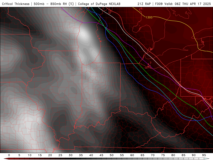213x160 pixels.
Task: Click 'College of DuPage NEXLAB' header text
Action: tap(99, 4)
